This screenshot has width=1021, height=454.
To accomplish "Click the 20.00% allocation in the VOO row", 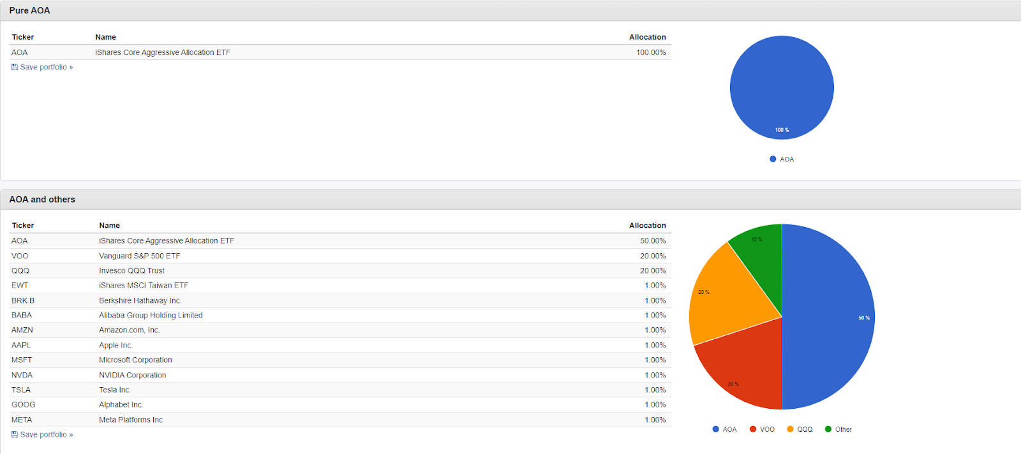I will (x=653, y=256).
